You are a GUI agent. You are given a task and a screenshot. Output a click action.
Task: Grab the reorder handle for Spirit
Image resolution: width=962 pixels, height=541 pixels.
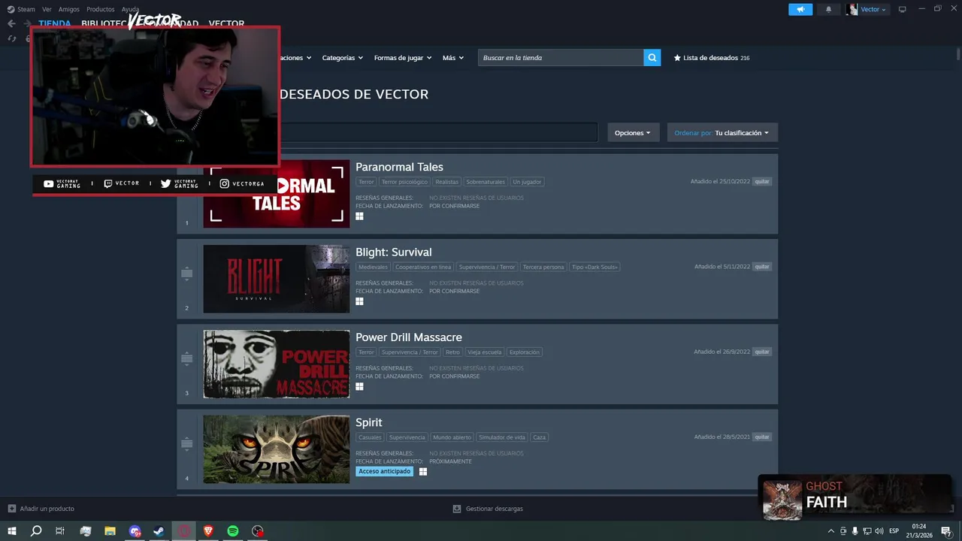[x=187, y=444]
